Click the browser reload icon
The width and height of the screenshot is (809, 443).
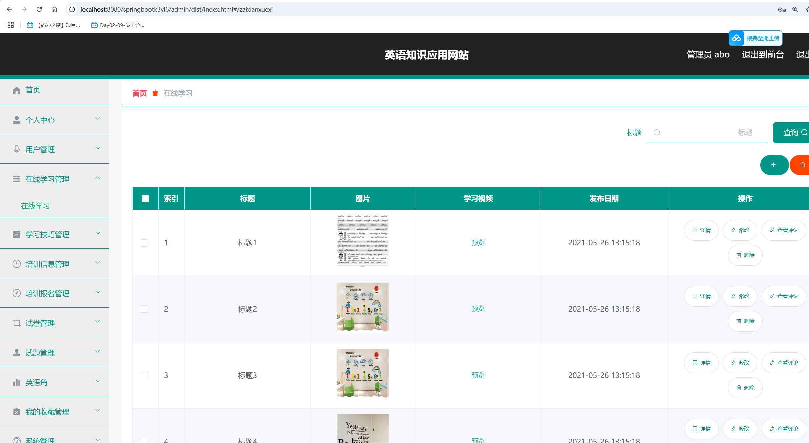point(39,9)
